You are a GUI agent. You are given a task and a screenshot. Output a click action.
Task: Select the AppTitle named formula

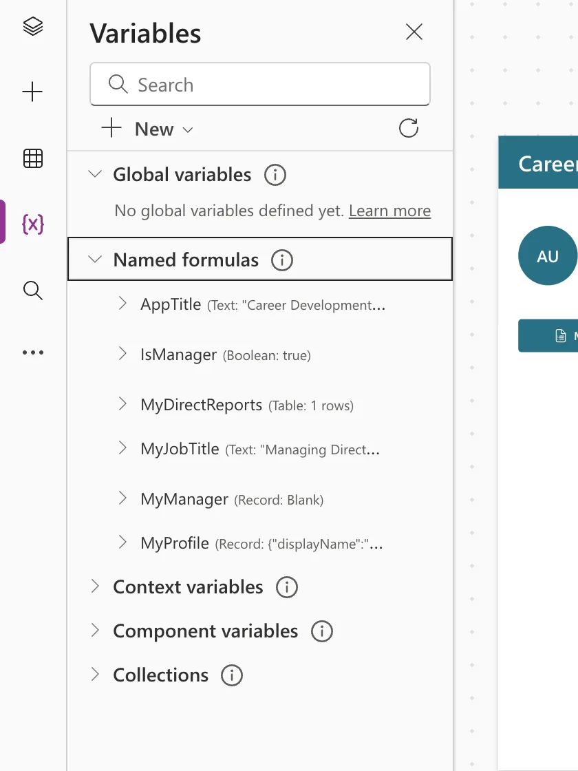[x=171, y=304]
